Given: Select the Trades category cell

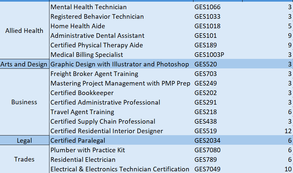Looking at the screenshot, I should [x=24, y=159].
